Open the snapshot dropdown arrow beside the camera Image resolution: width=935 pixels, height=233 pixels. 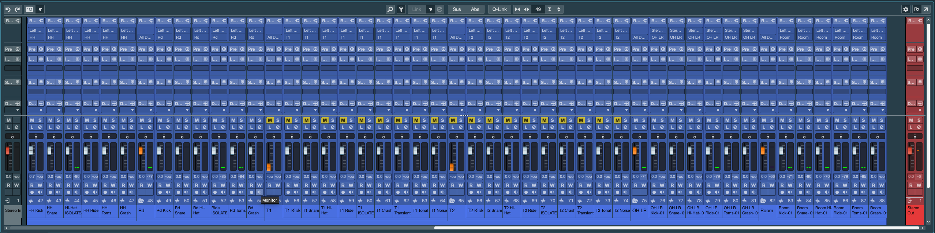40,9
